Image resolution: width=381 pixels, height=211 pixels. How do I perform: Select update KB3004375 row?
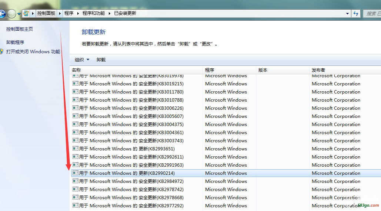(226, 125)
